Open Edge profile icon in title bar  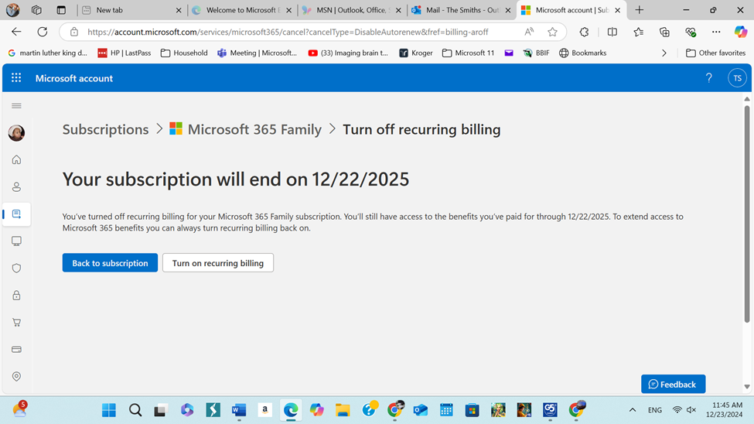[13, 9]
